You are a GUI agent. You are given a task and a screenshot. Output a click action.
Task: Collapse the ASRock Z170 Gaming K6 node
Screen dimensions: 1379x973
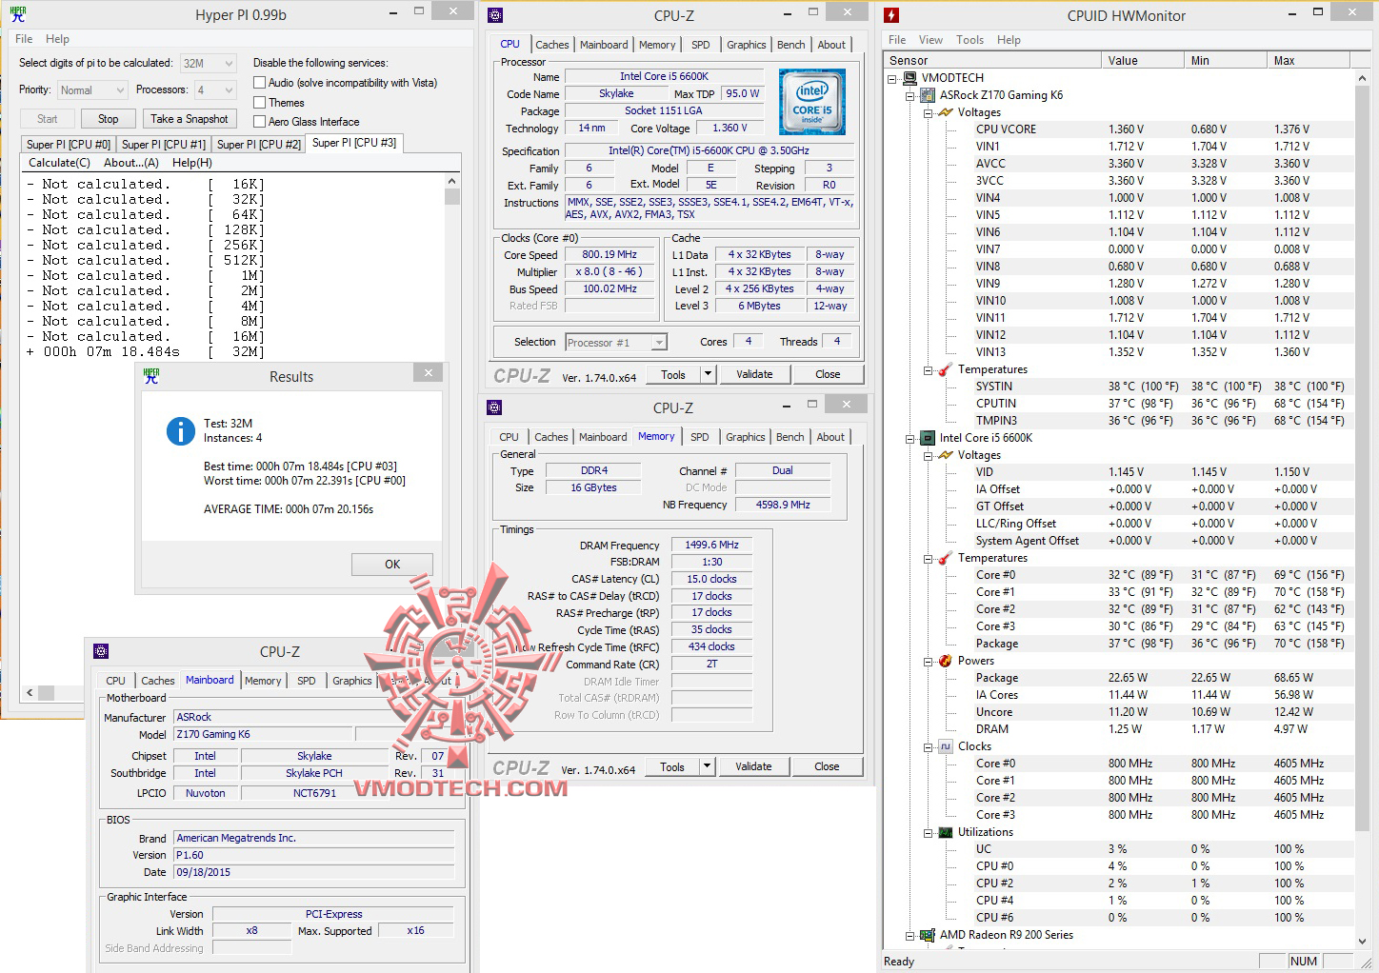909,95
